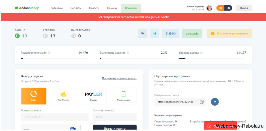266x131 pixels.
Task: Open Посмотреть историю выплат link
Action: (x=119, y=78)
